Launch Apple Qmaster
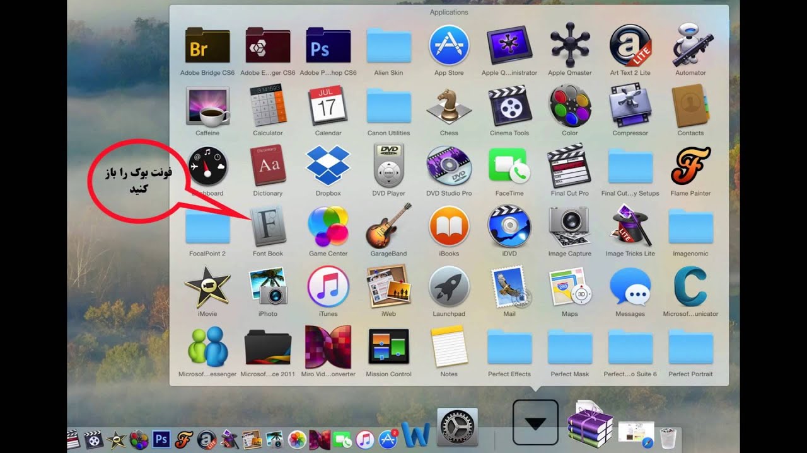Image resolution: width=807 pixels, height=453 pixels. 570,45
